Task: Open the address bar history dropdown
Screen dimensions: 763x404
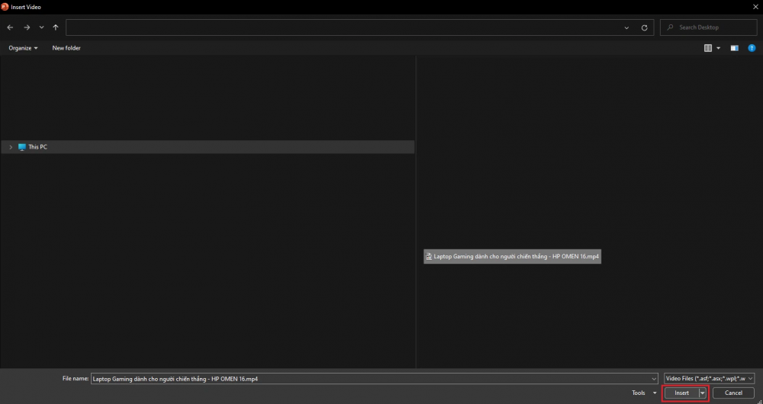Action: 626,27
